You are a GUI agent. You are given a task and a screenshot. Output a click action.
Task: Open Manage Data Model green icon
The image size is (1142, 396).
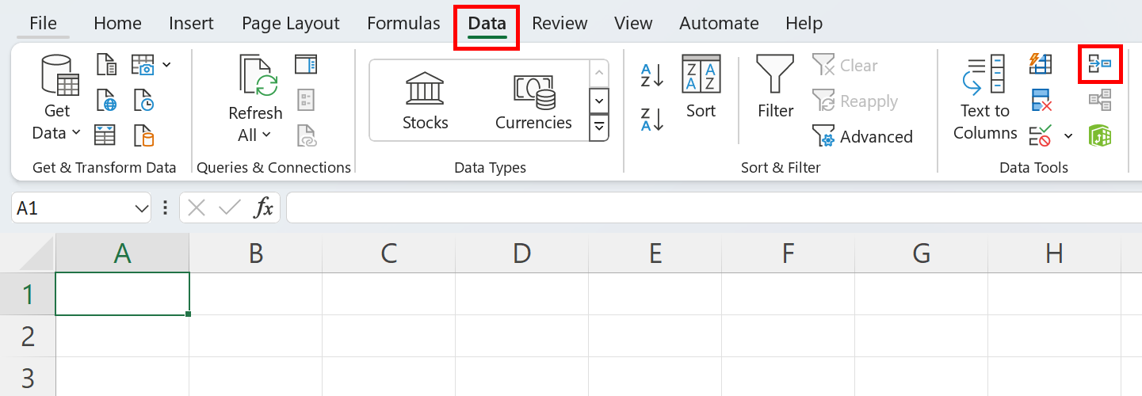coord(1100,135)
